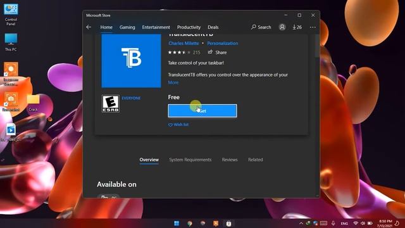Click the microphone tray icon
The width and height of the screenshot is (405, 228).
tap(333, 223)
